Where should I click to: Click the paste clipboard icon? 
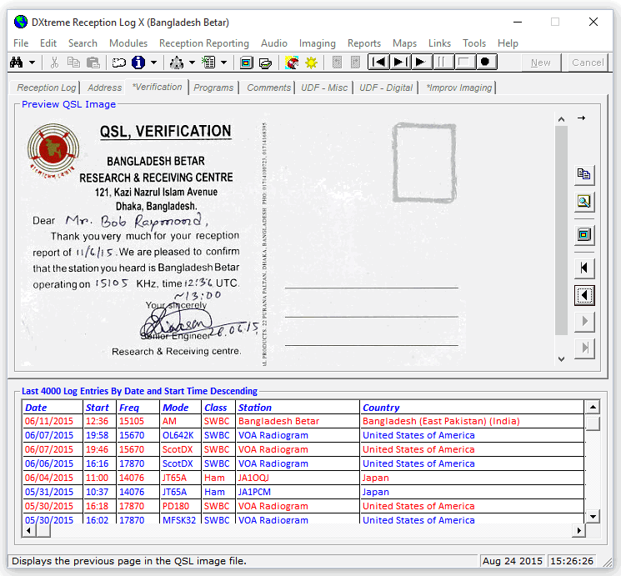click(x=93, y=63)
